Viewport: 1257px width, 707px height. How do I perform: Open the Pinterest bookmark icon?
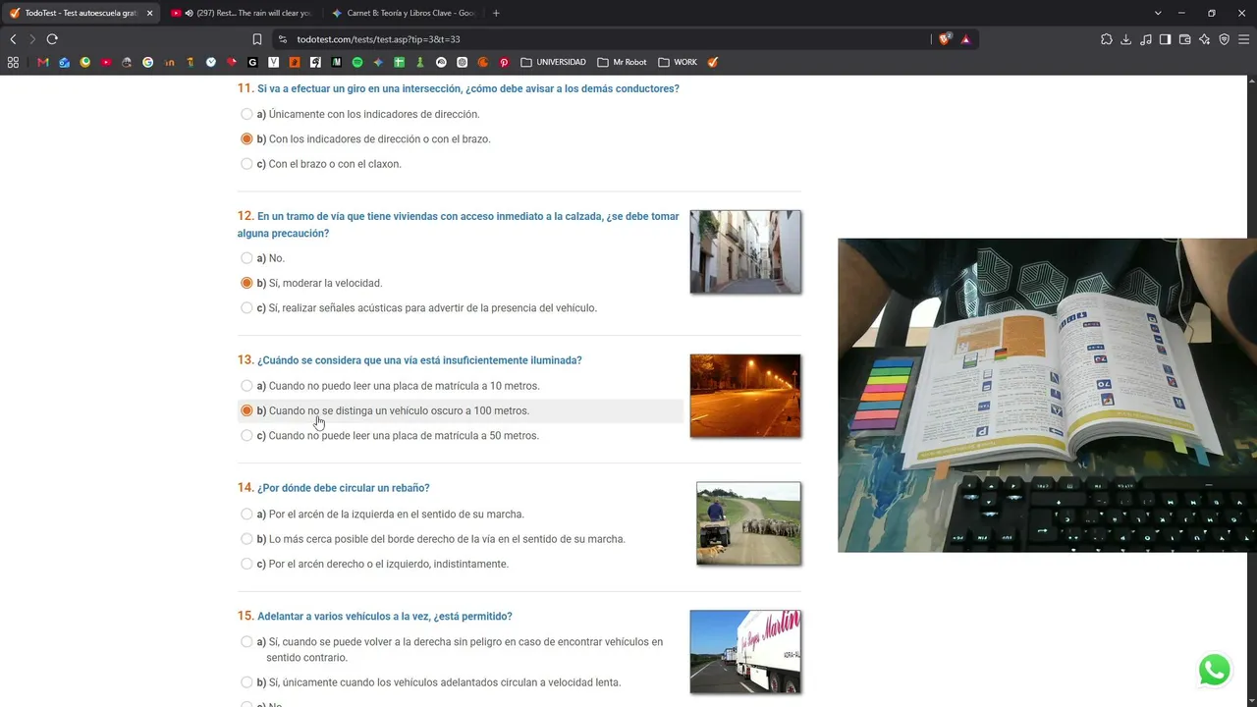click(504, 62)
